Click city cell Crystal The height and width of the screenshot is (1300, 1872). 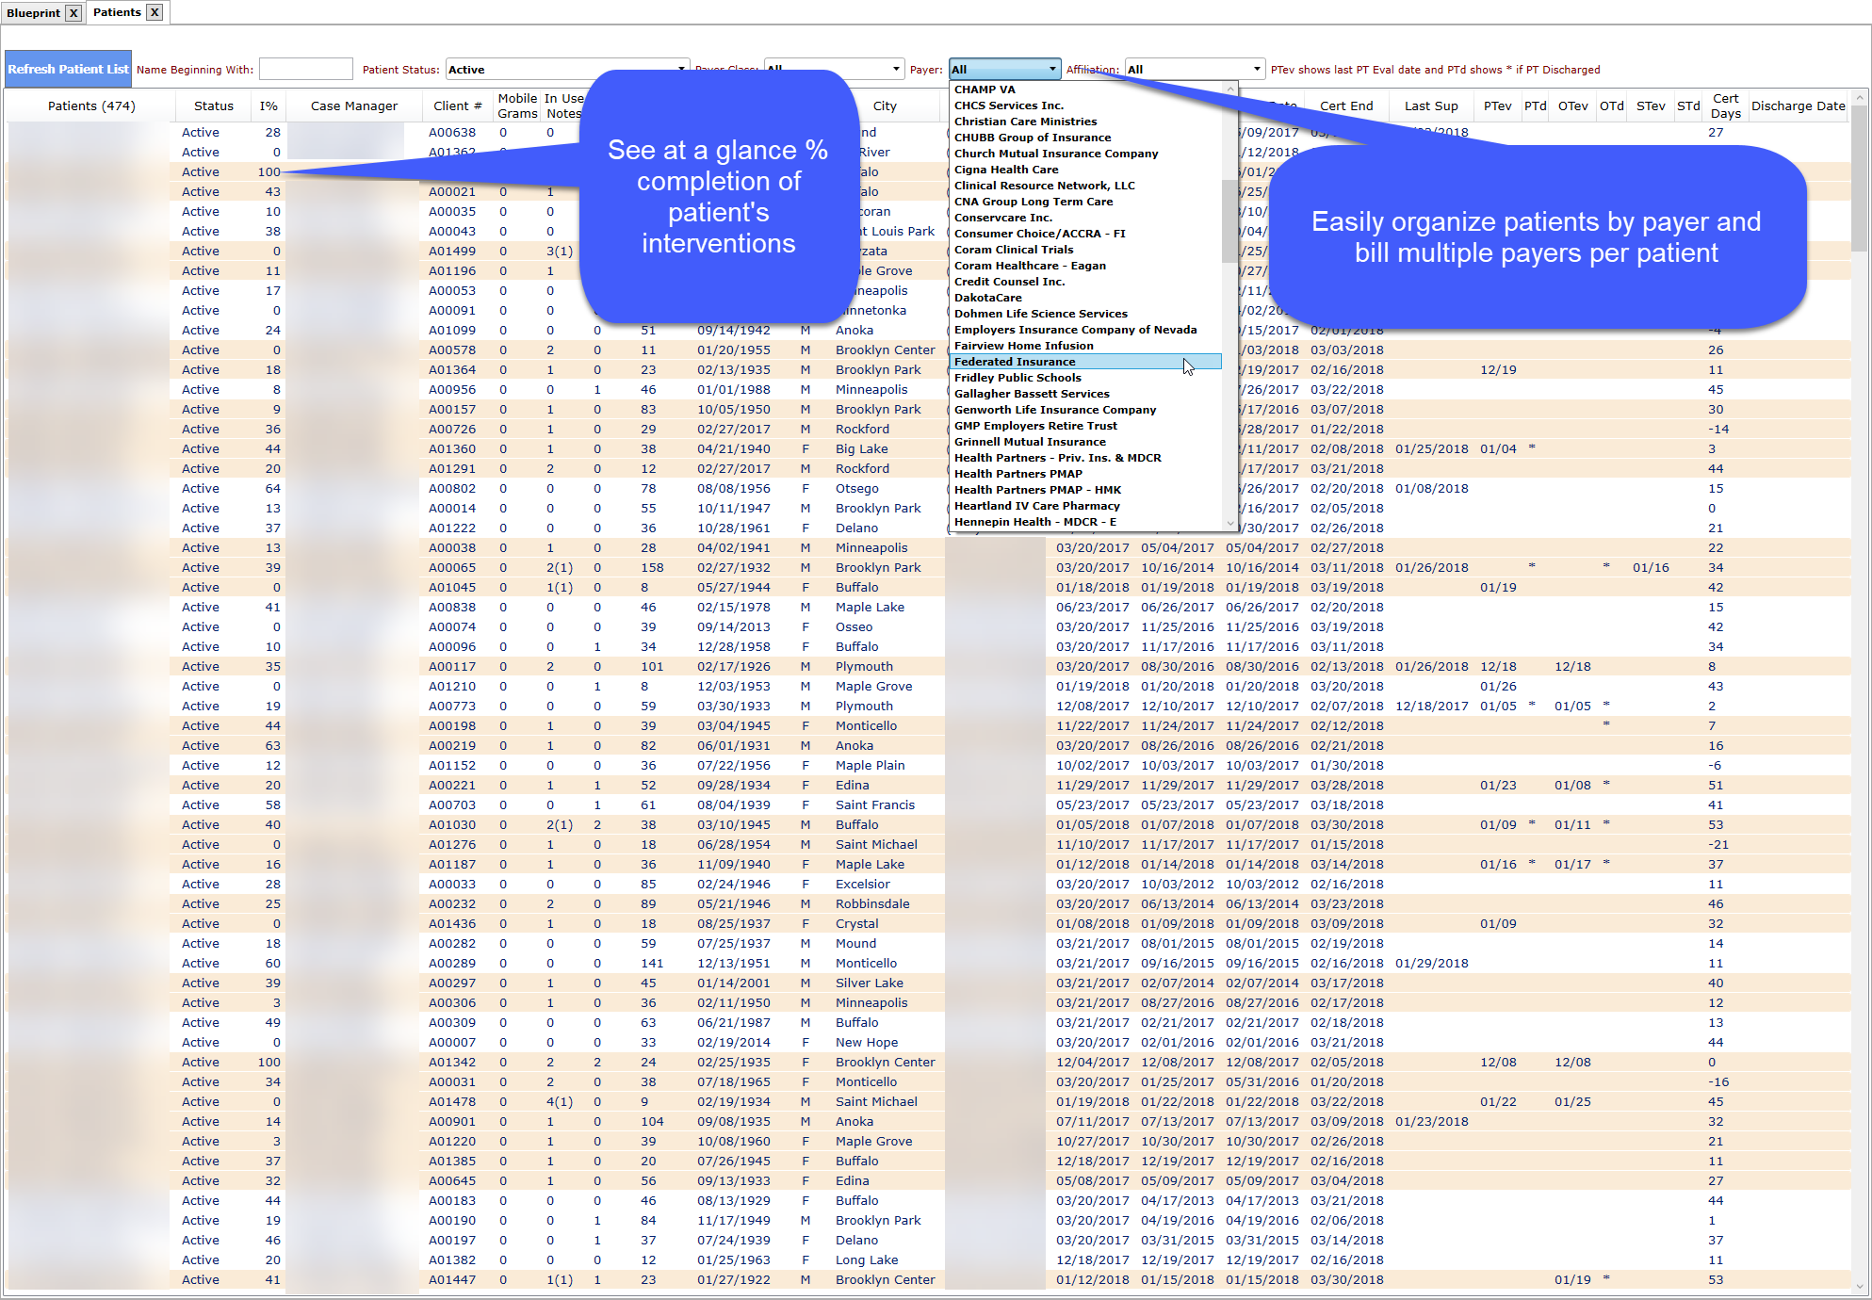tap(856, 924)
